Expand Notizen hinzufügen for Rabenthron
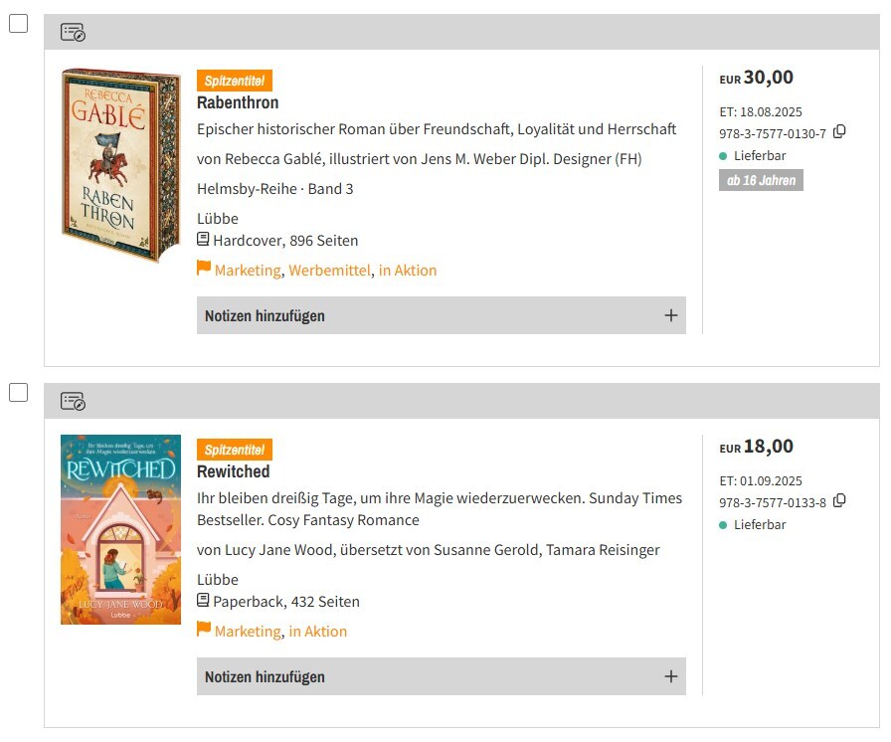891x742 pixels. pyautogui.click(x=265, y=315)
